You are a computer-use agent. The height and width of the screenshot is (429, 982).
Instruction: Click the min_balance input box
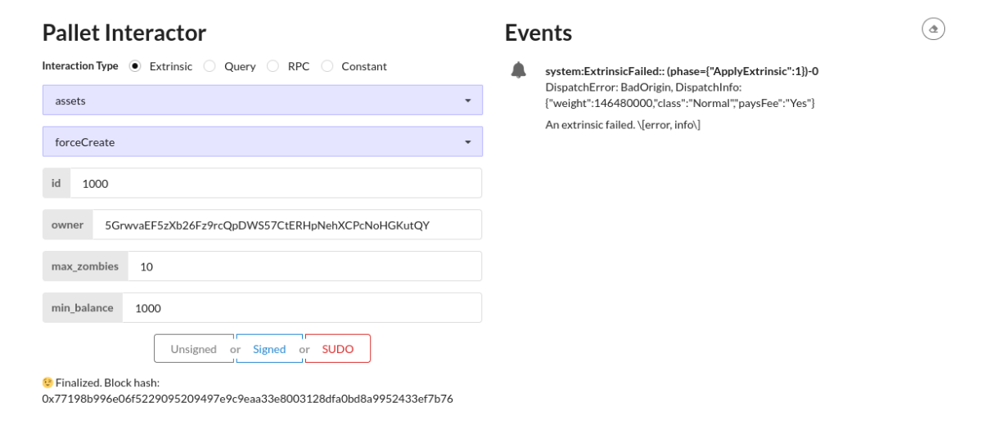(302, 308)
